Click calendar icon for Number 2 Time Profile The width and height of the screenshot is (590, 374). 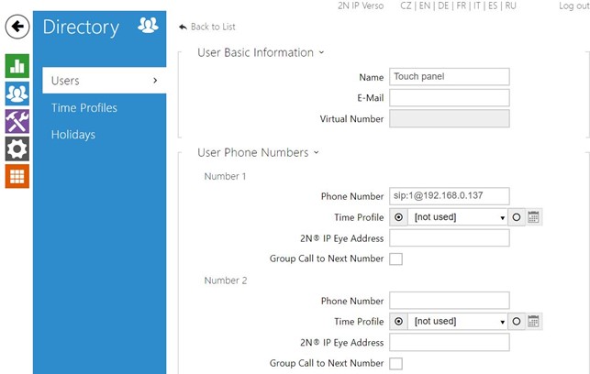coord(534,322)
